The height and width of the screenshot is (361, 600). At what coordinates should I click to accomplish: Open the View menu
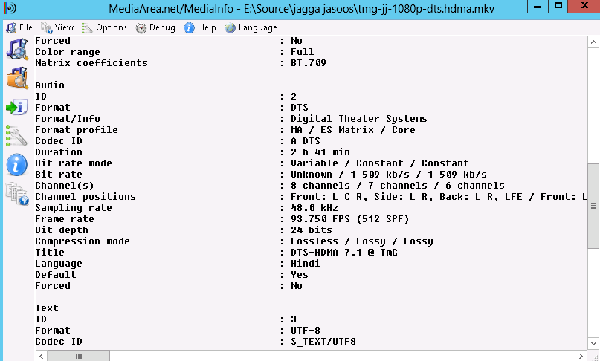(x=58, y=27)
